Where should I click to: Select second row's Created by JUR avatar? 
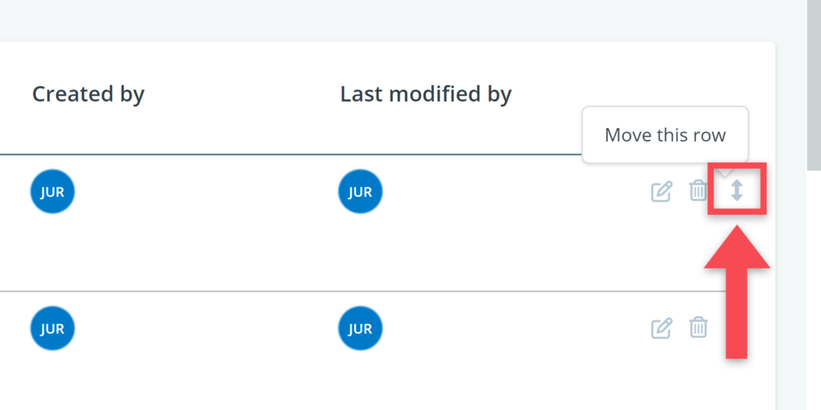tap(52, 328)
